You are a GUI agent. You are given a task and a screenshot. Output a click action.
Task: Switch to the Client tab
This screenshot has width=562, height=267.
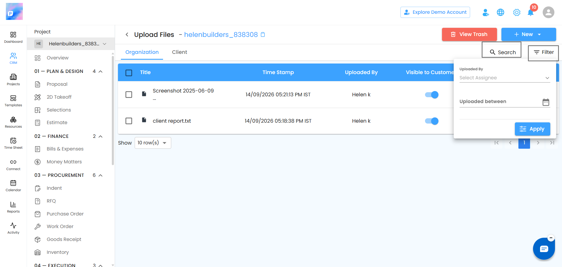click(x=179, y=52)
